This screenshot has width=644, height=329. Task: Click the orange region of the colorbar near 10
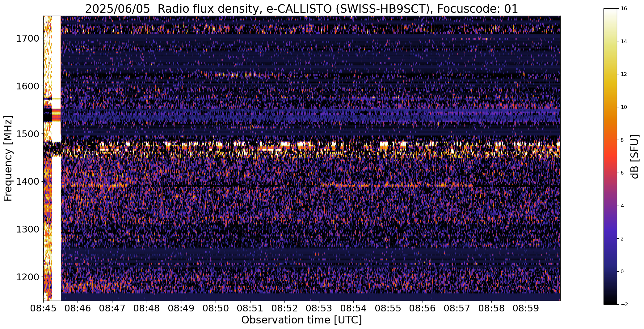coord(610,107)
